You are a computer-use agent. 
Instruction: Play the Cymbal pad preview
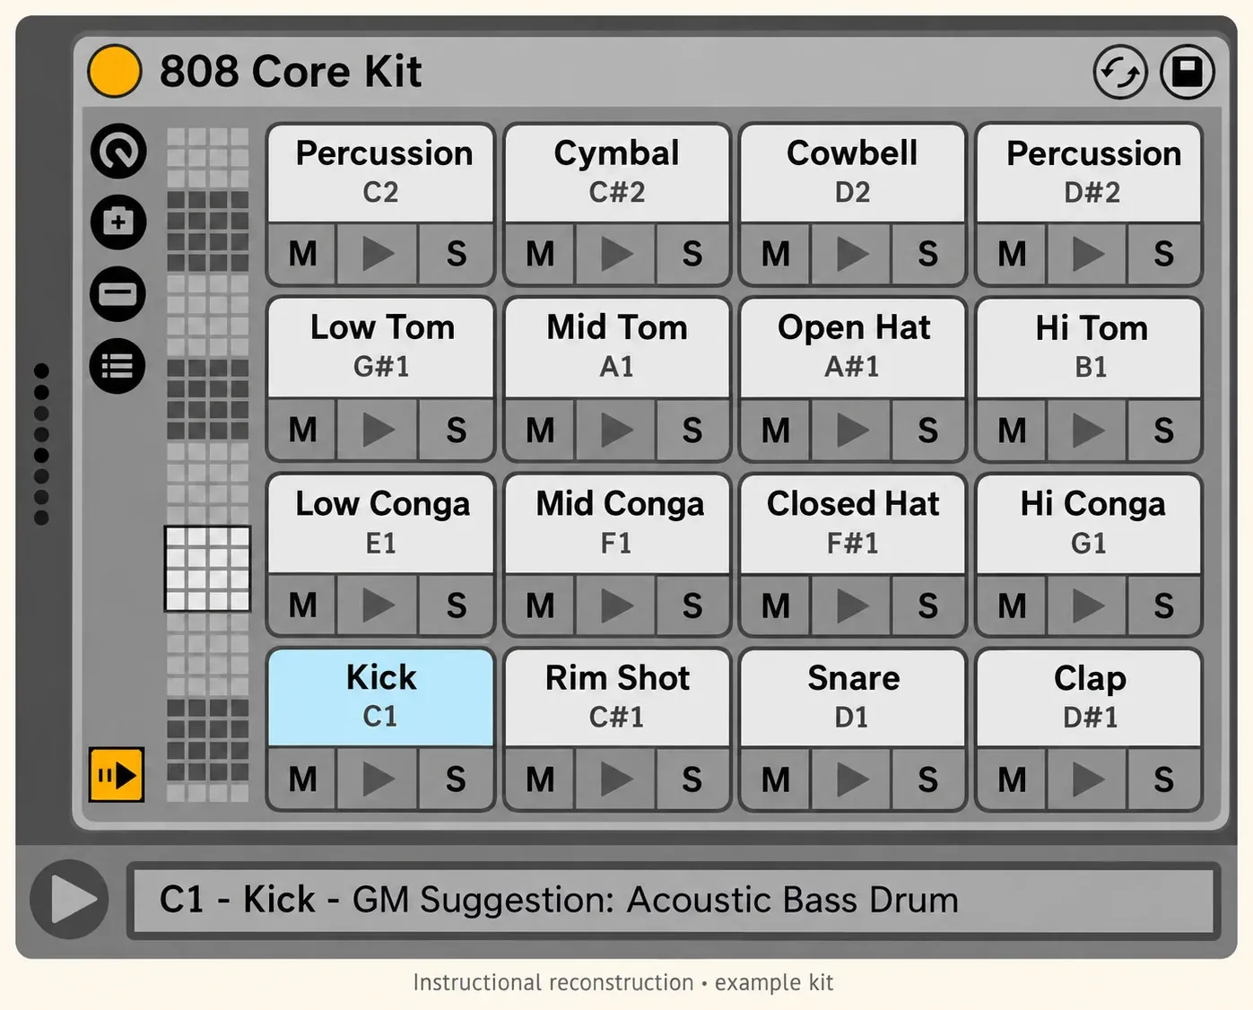coord(615,254)
